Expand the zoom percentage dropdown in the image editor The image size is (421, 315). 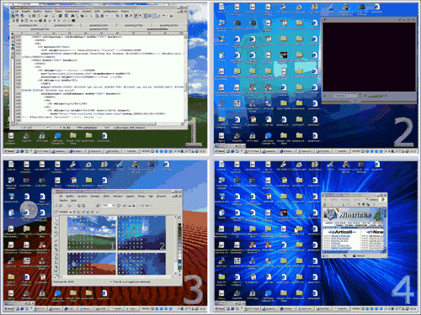[114, 206]
